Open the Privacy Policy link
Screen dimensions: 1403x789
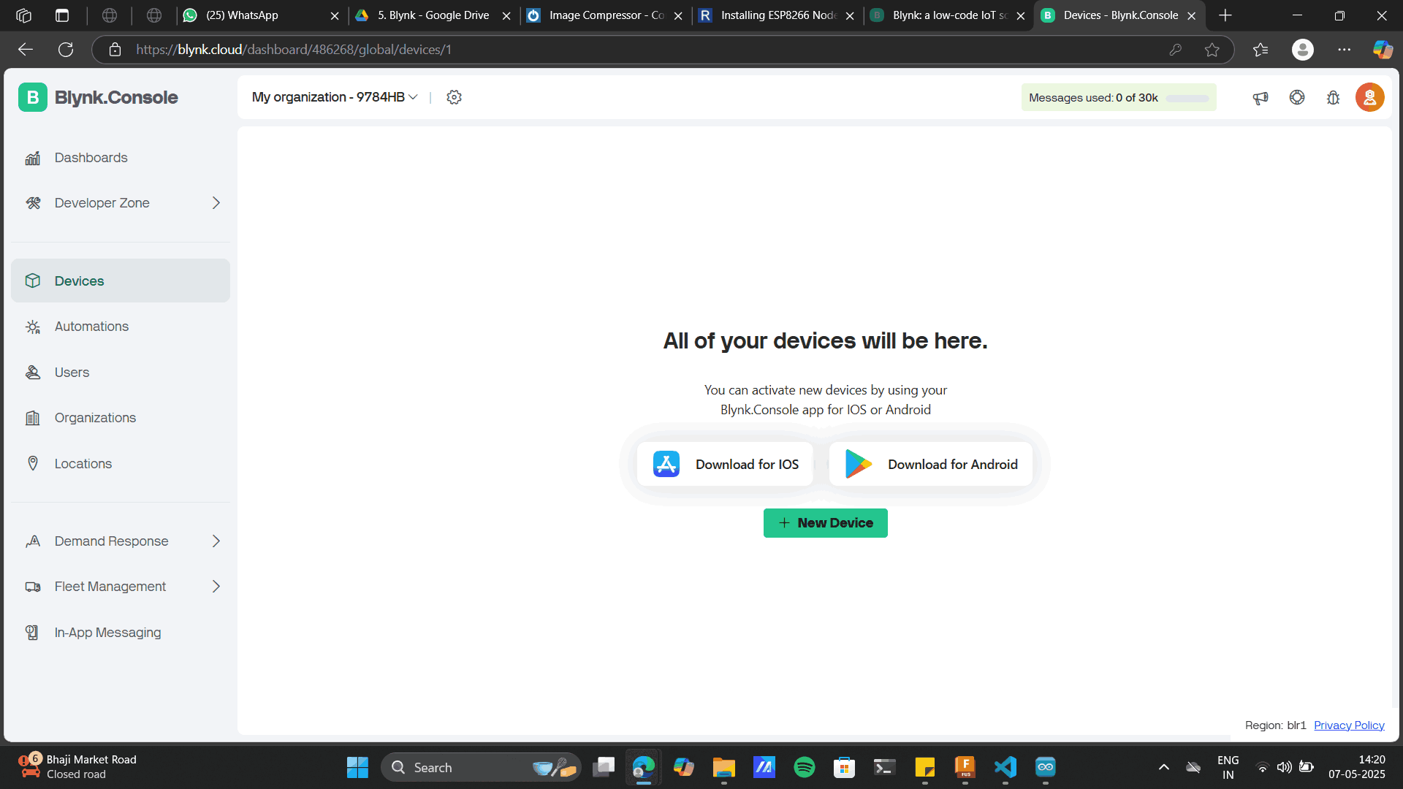[x=1349, y=725]
